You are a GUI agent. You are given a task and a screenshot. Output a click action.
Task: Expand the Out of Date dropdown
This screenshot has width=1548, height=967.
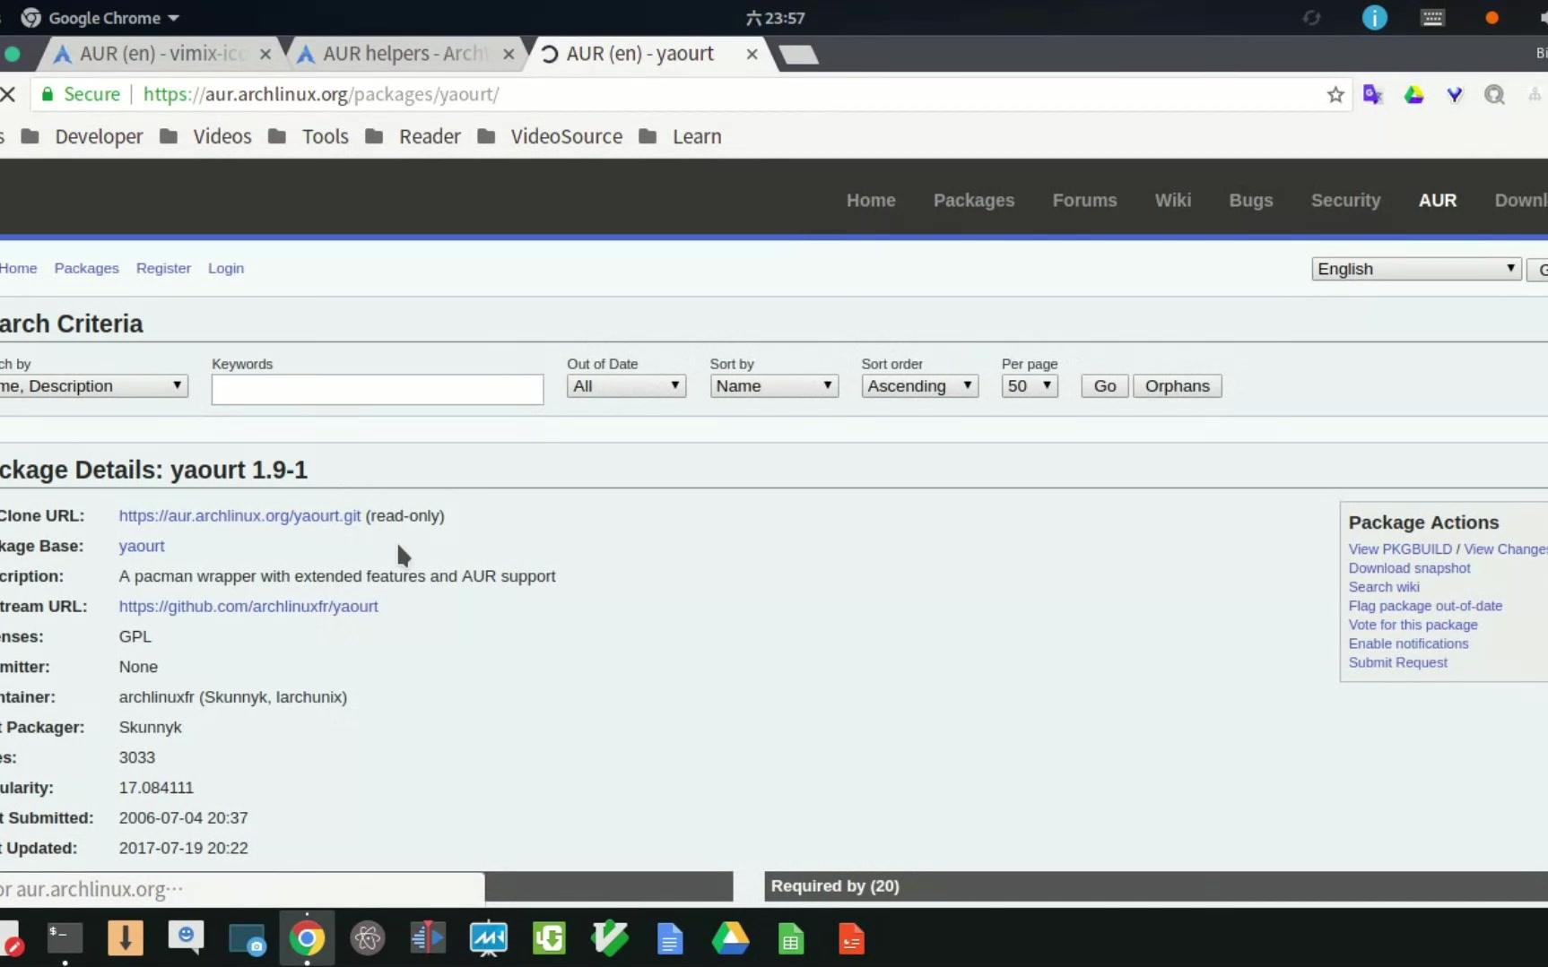coord(626,386)
